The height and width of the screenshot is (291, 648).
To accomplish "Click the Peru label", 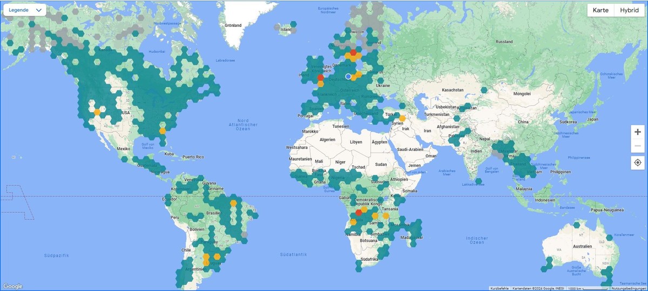I will (174, 217).
